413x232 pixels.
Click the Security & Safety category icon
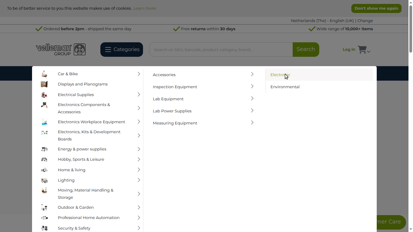44,228
